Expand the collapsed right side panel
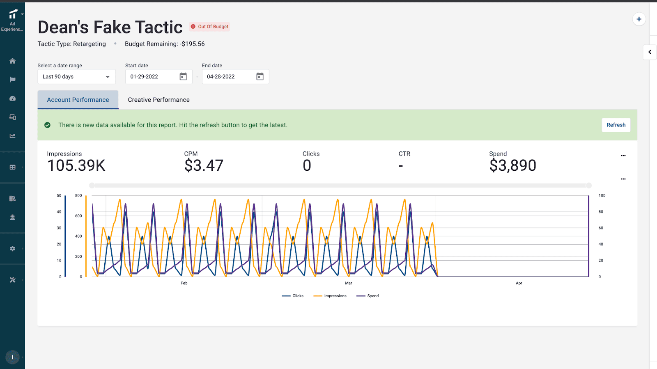Image resolution: width=657 pixels, height=369 pixels. [650, 52]
